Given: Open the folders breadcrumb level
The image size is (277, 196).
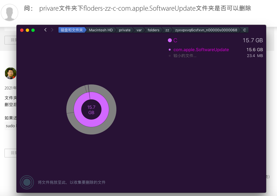Looking at the screenshot, I should [x=153, y=30].
